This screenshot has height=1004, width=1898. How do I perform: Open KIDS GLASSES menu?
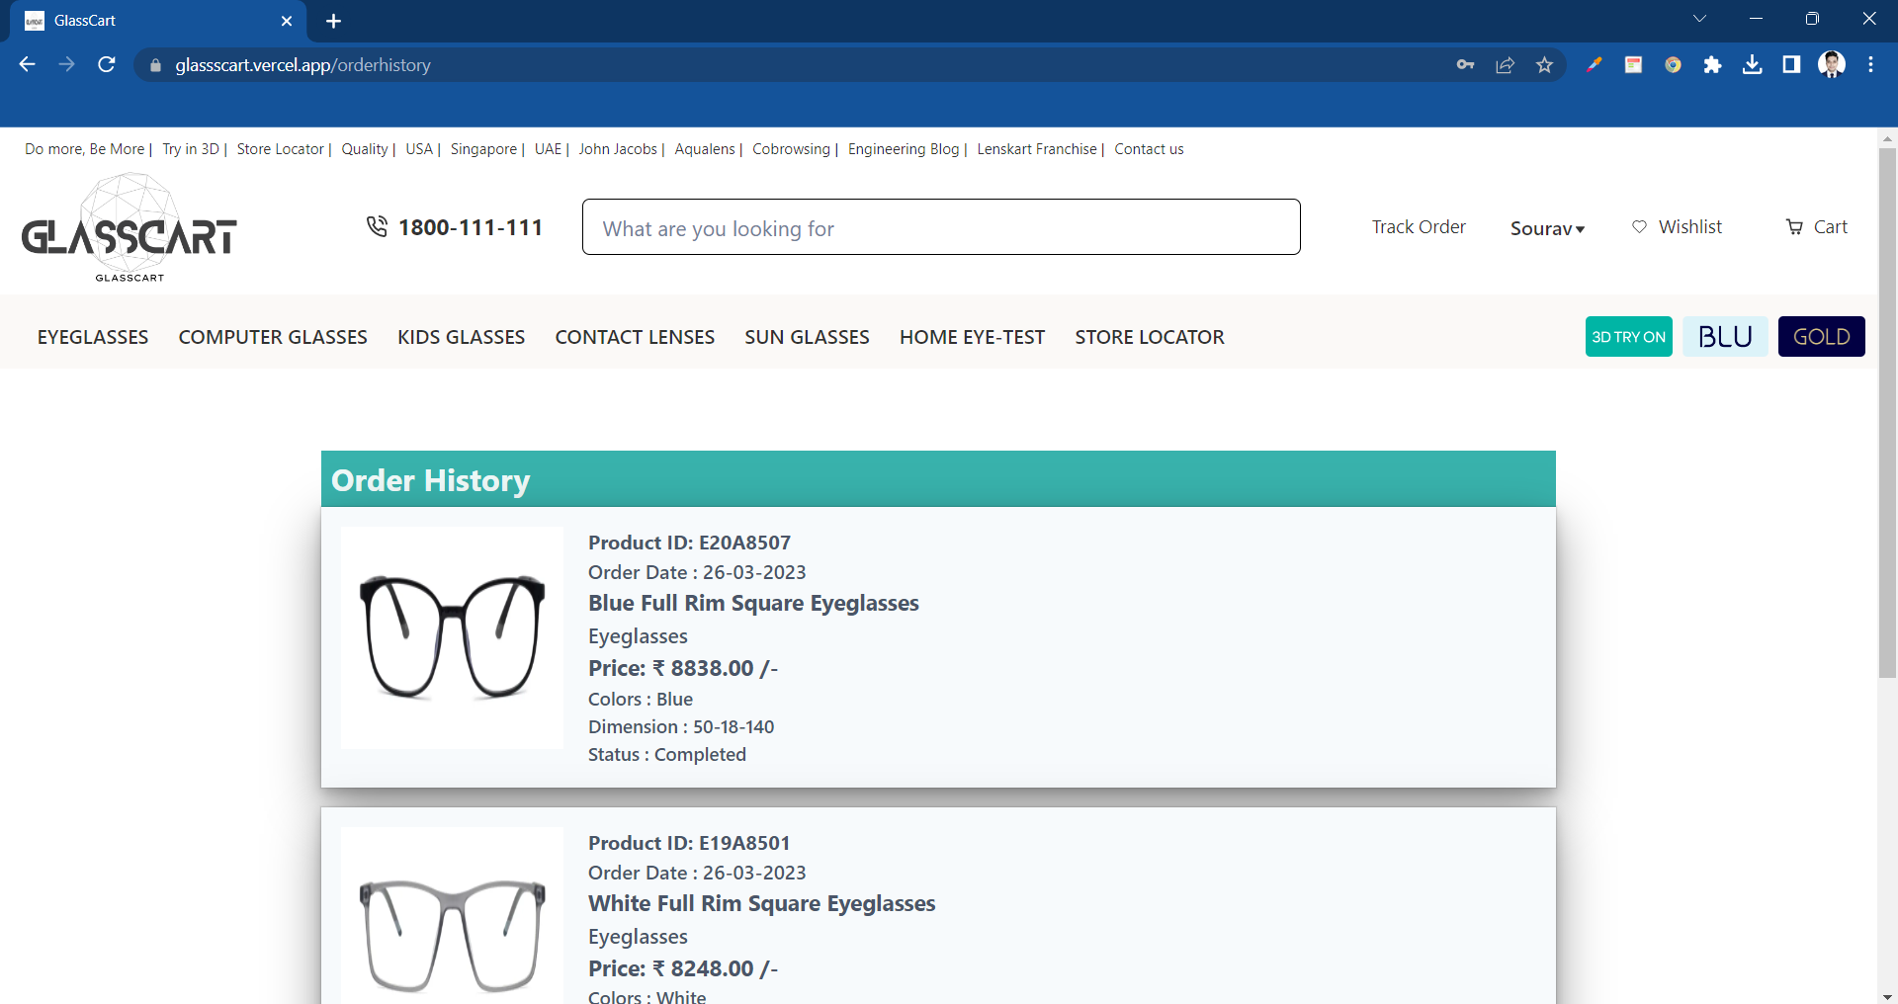pyautogui.click(x=462, y=337)
